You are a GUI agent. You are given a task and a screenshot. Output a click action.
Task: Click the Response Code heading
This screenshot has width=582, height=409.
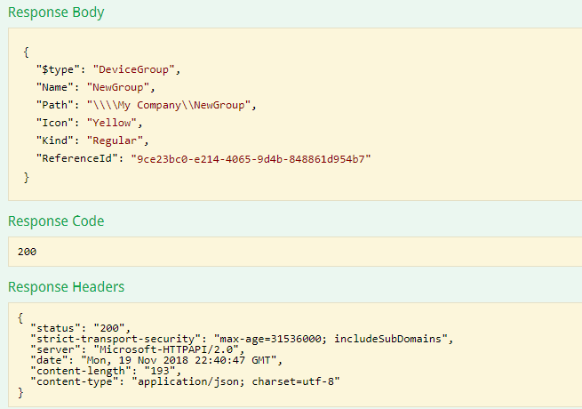point(56,221)
